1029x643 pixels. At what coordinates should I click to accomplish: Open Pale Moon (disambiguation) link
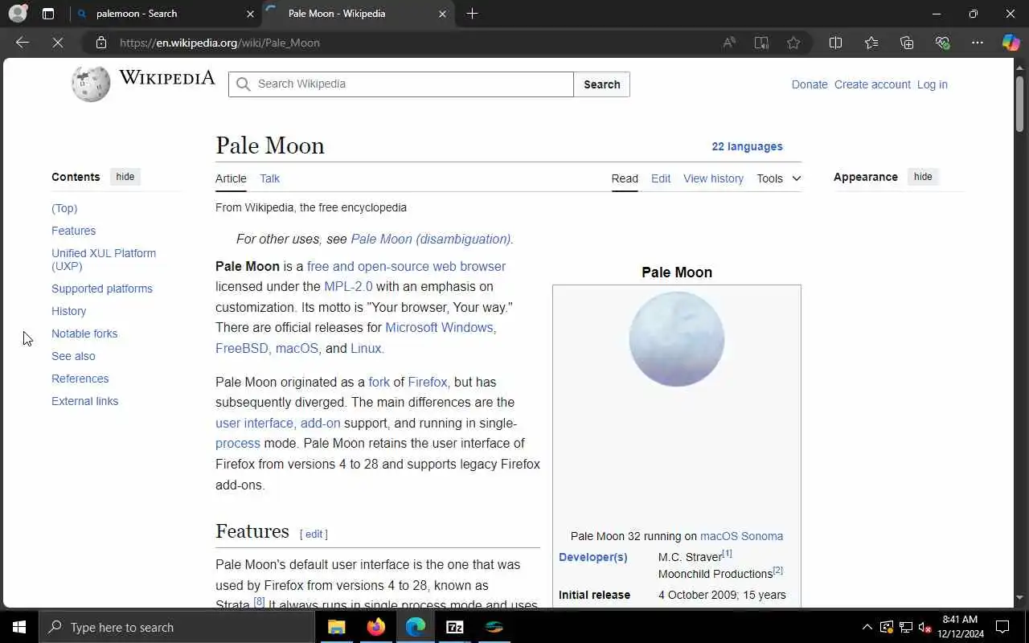430,239
